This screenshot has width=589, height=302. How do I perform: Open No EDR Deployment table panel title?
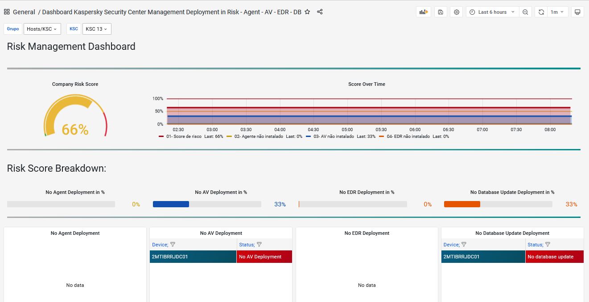tap(367, 233)
